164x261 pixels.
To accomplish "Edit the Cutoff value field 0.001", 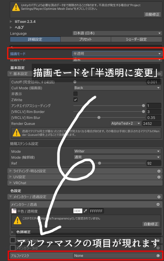I will click(x=154, y=82).
